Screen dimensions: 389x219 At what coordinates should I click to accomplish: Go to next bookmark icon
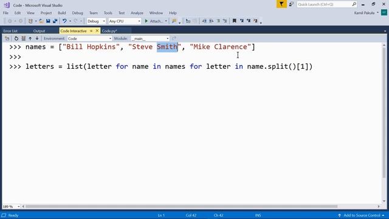pos(249,21)
